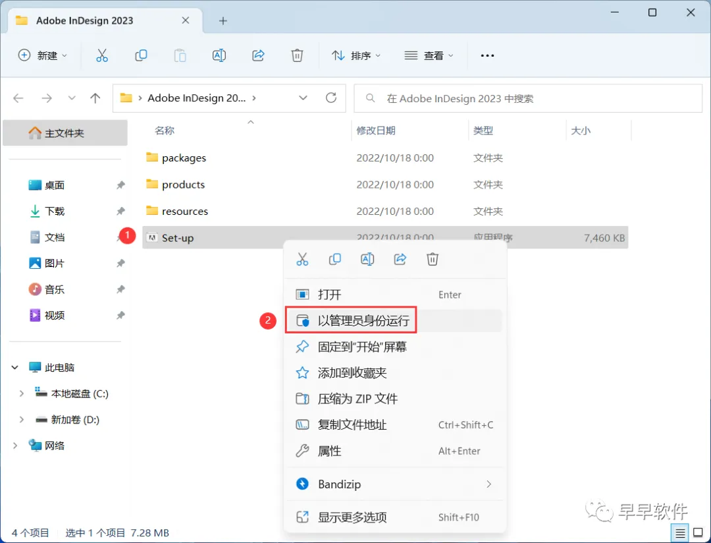The image size is (711, 543).
Task: Choose 固定到"开始"屏幕 entry
Action: tap(394, 347)
